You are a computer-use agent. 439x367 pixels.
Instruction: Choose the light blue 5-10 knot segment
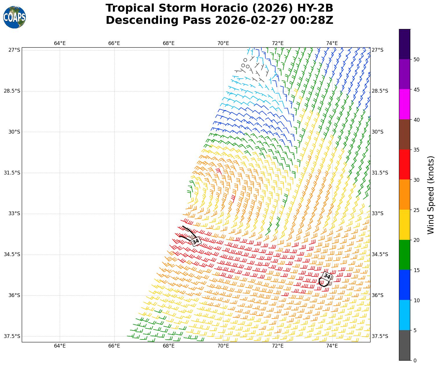(x=404, y=315)
